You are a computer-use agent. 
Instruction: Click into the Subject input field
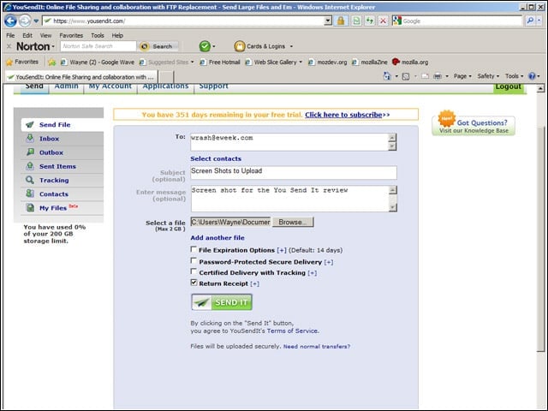294,173
